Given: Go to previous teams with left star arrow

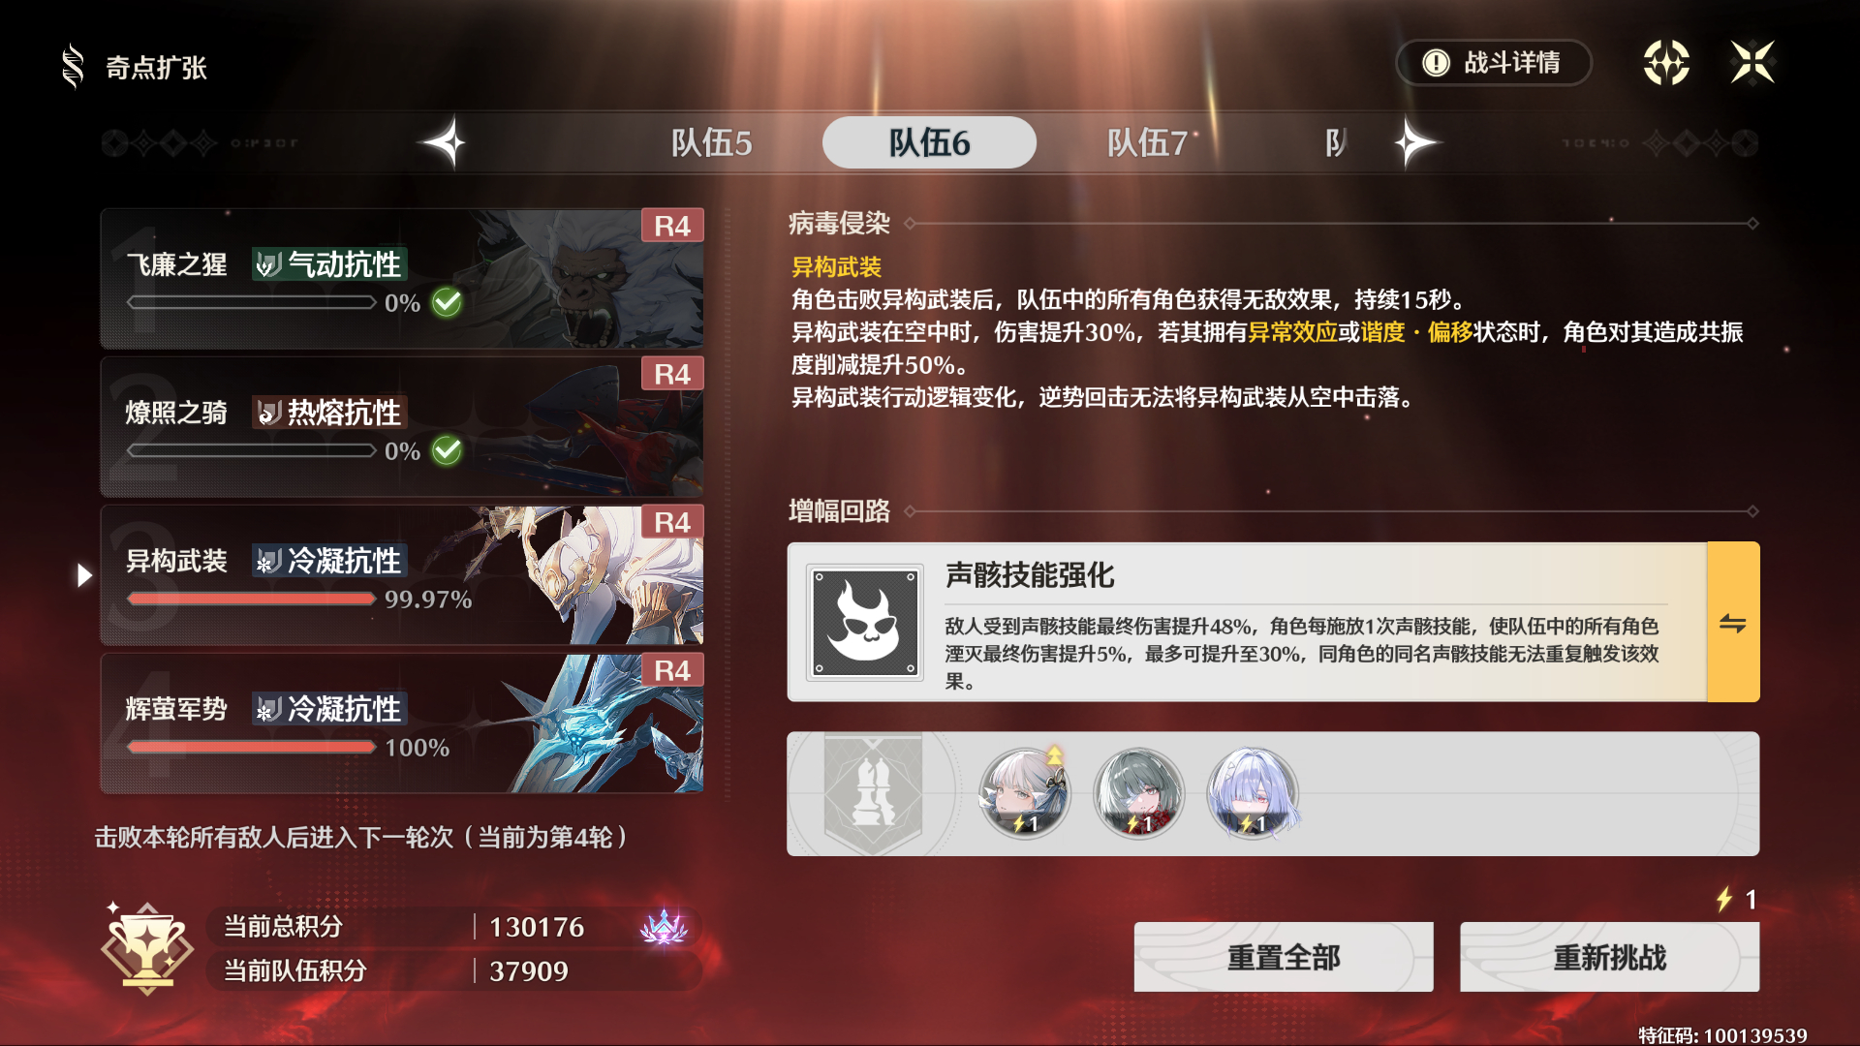Looking at the screenshot, I should point(444,143).
